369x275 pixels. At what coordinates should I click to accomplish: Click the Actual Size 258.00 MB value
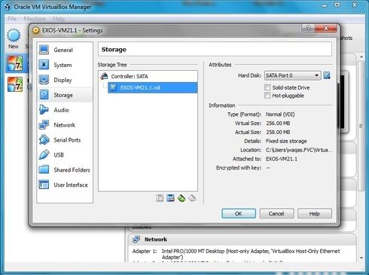pos(278,132)
